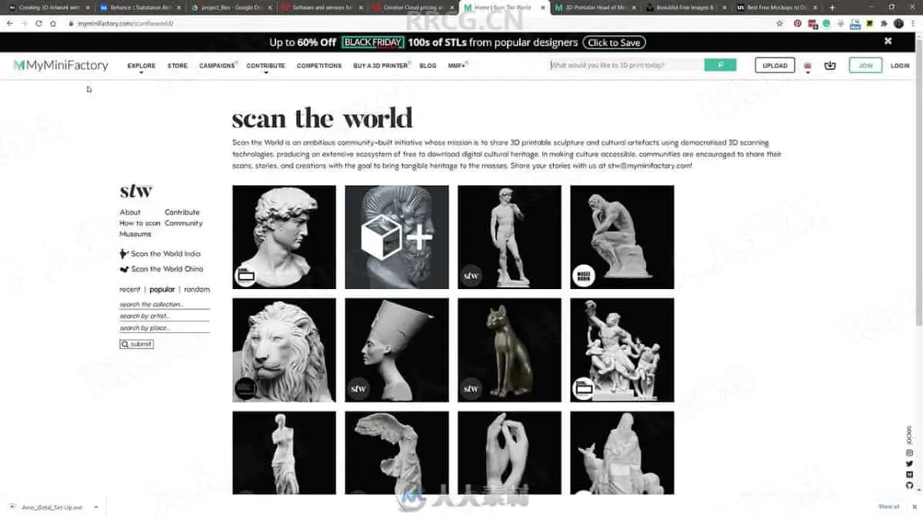Open the Blog menu item
Viewport: 923px width, 519px height.
click(x=428, y=66)
